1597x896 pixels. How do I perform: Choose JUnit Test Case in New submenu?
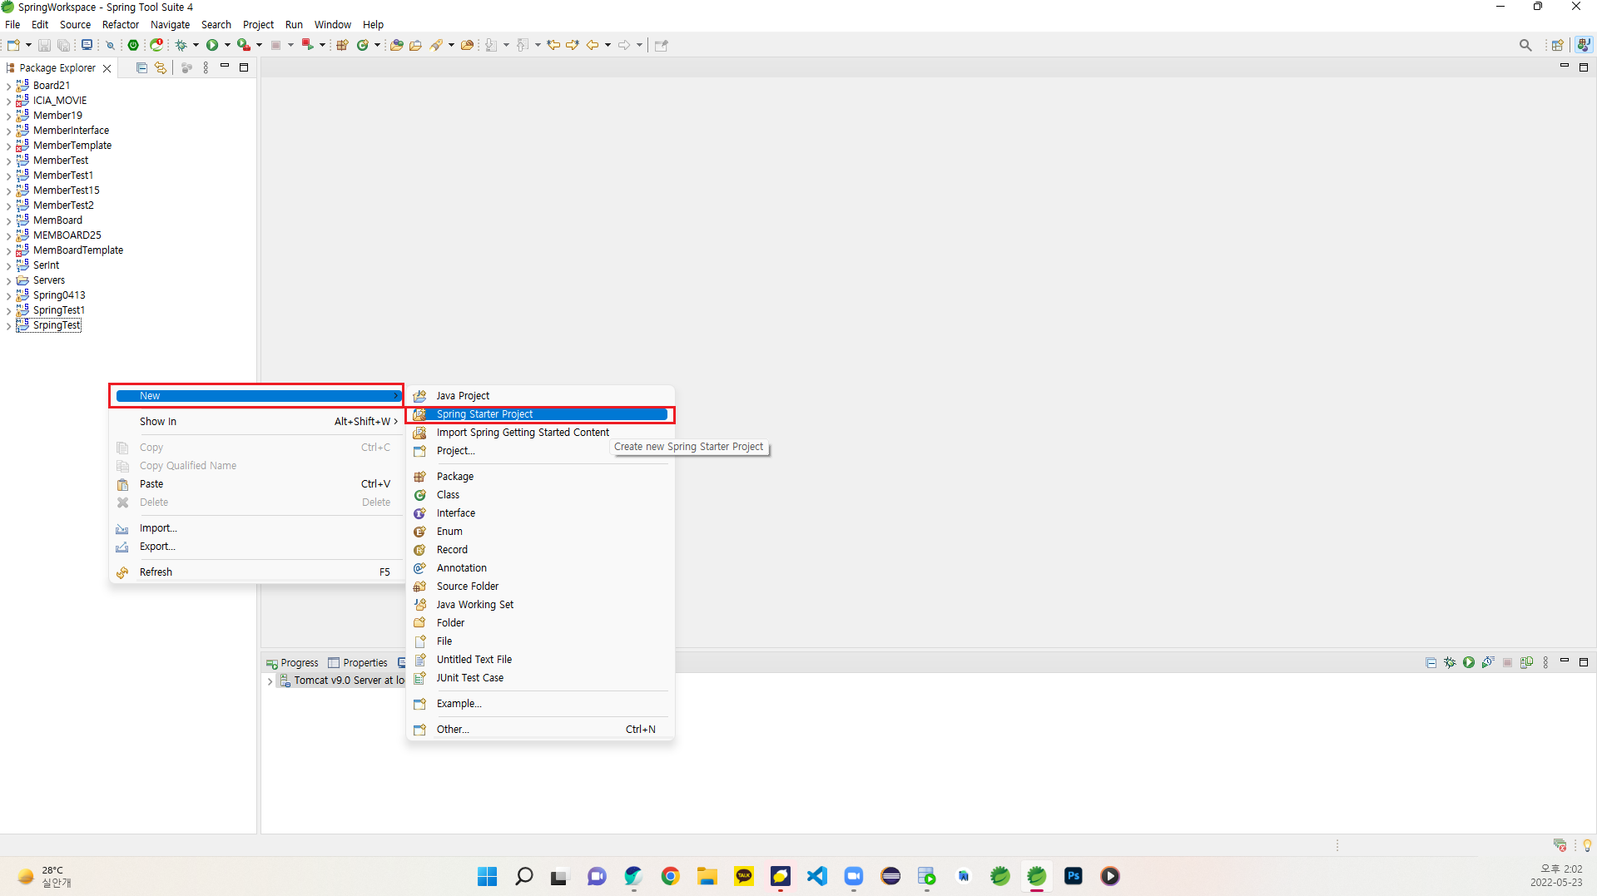click(540, 678)
